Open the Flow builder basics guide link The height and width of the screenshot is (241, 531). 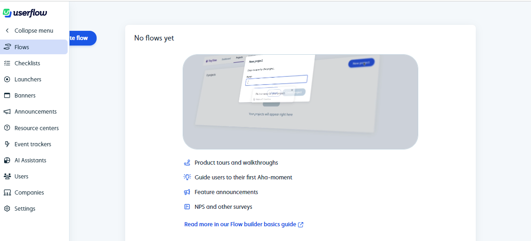pos(240,224)
